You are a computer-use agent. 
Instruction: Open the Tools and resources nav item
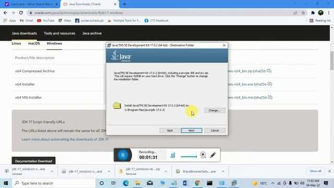[59, 33]
